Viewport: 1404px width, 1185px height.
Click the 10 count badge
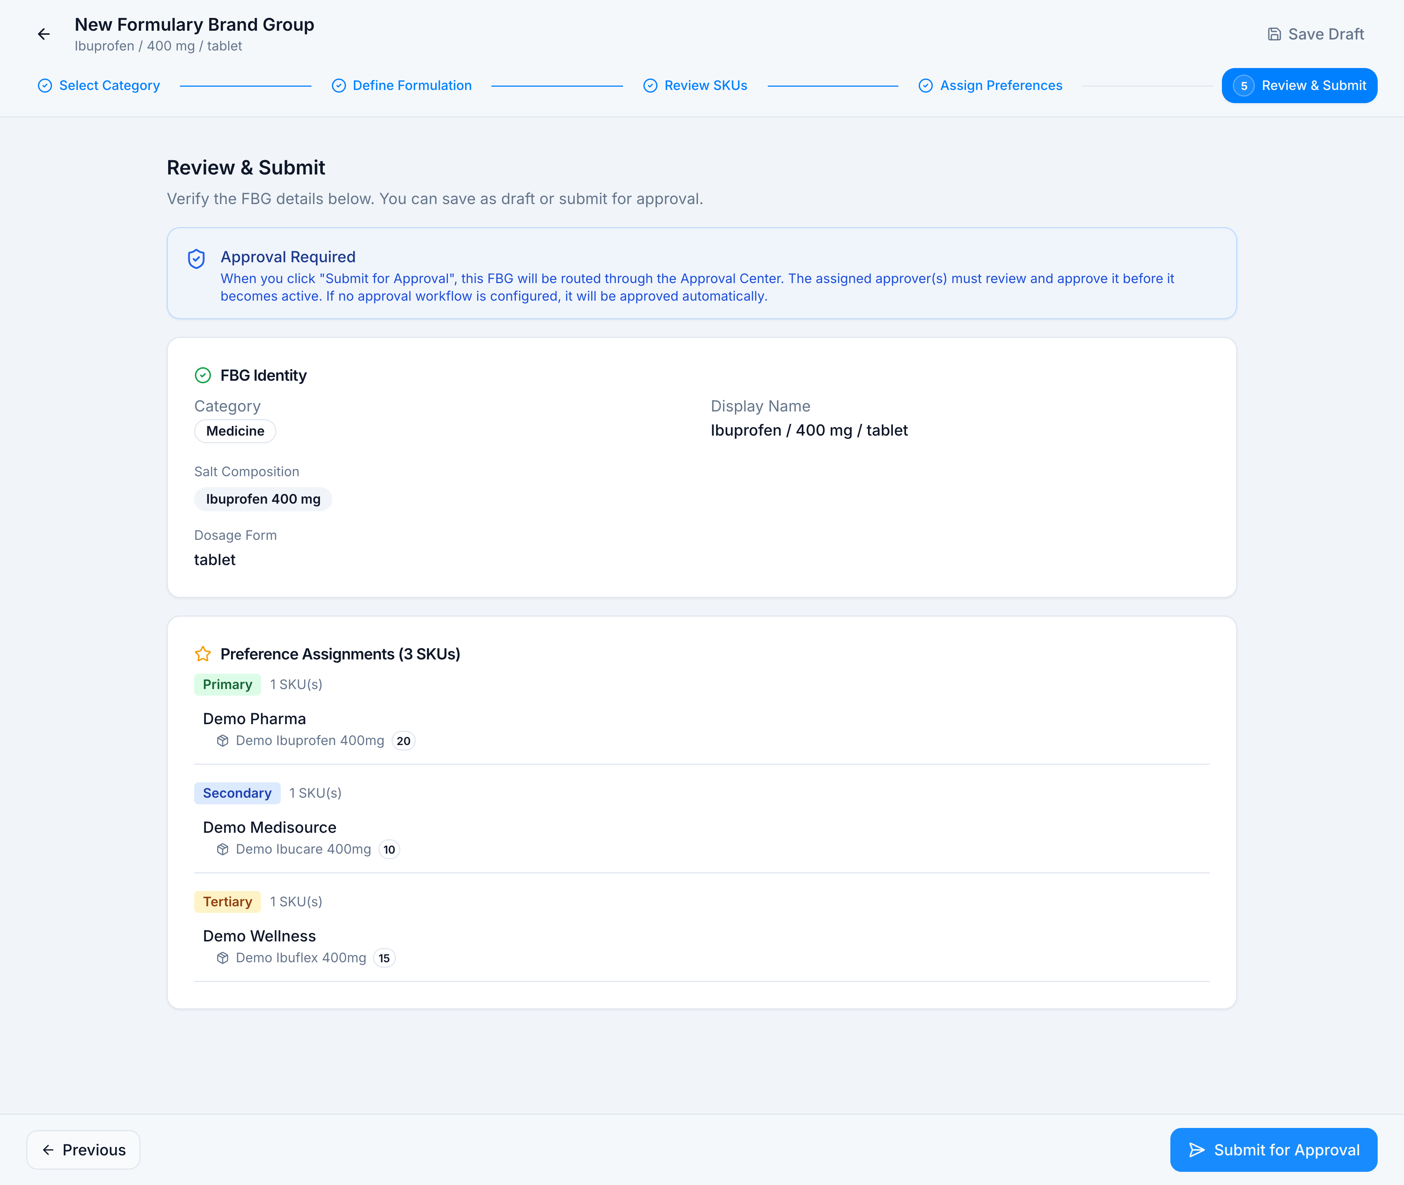pos(389,850)
